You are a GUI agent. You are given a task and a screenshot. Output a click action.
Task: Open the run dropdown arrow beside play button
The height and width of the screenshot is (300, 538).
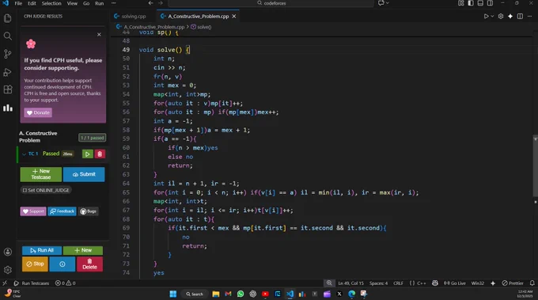point(492,16)
